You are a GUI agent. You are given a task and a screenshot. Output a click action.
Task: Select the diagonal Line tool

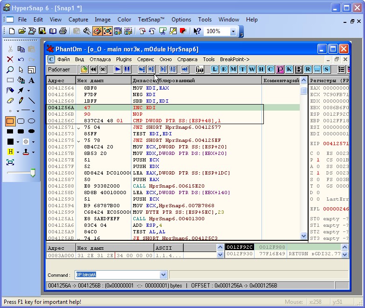point(31,100)
